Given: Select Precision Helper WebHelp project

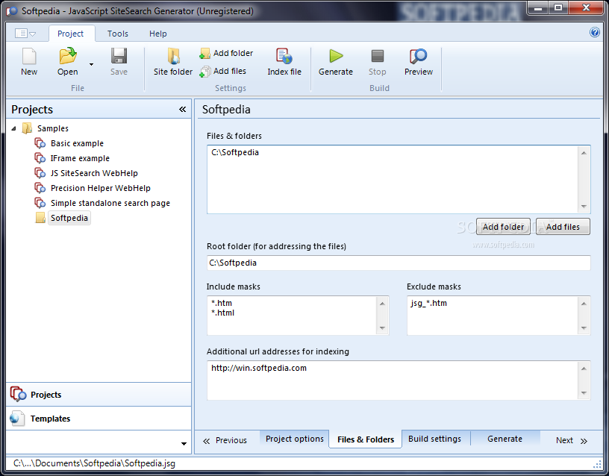Looking at the screenshot, I should pyautogui.click(x=101, y=188).
